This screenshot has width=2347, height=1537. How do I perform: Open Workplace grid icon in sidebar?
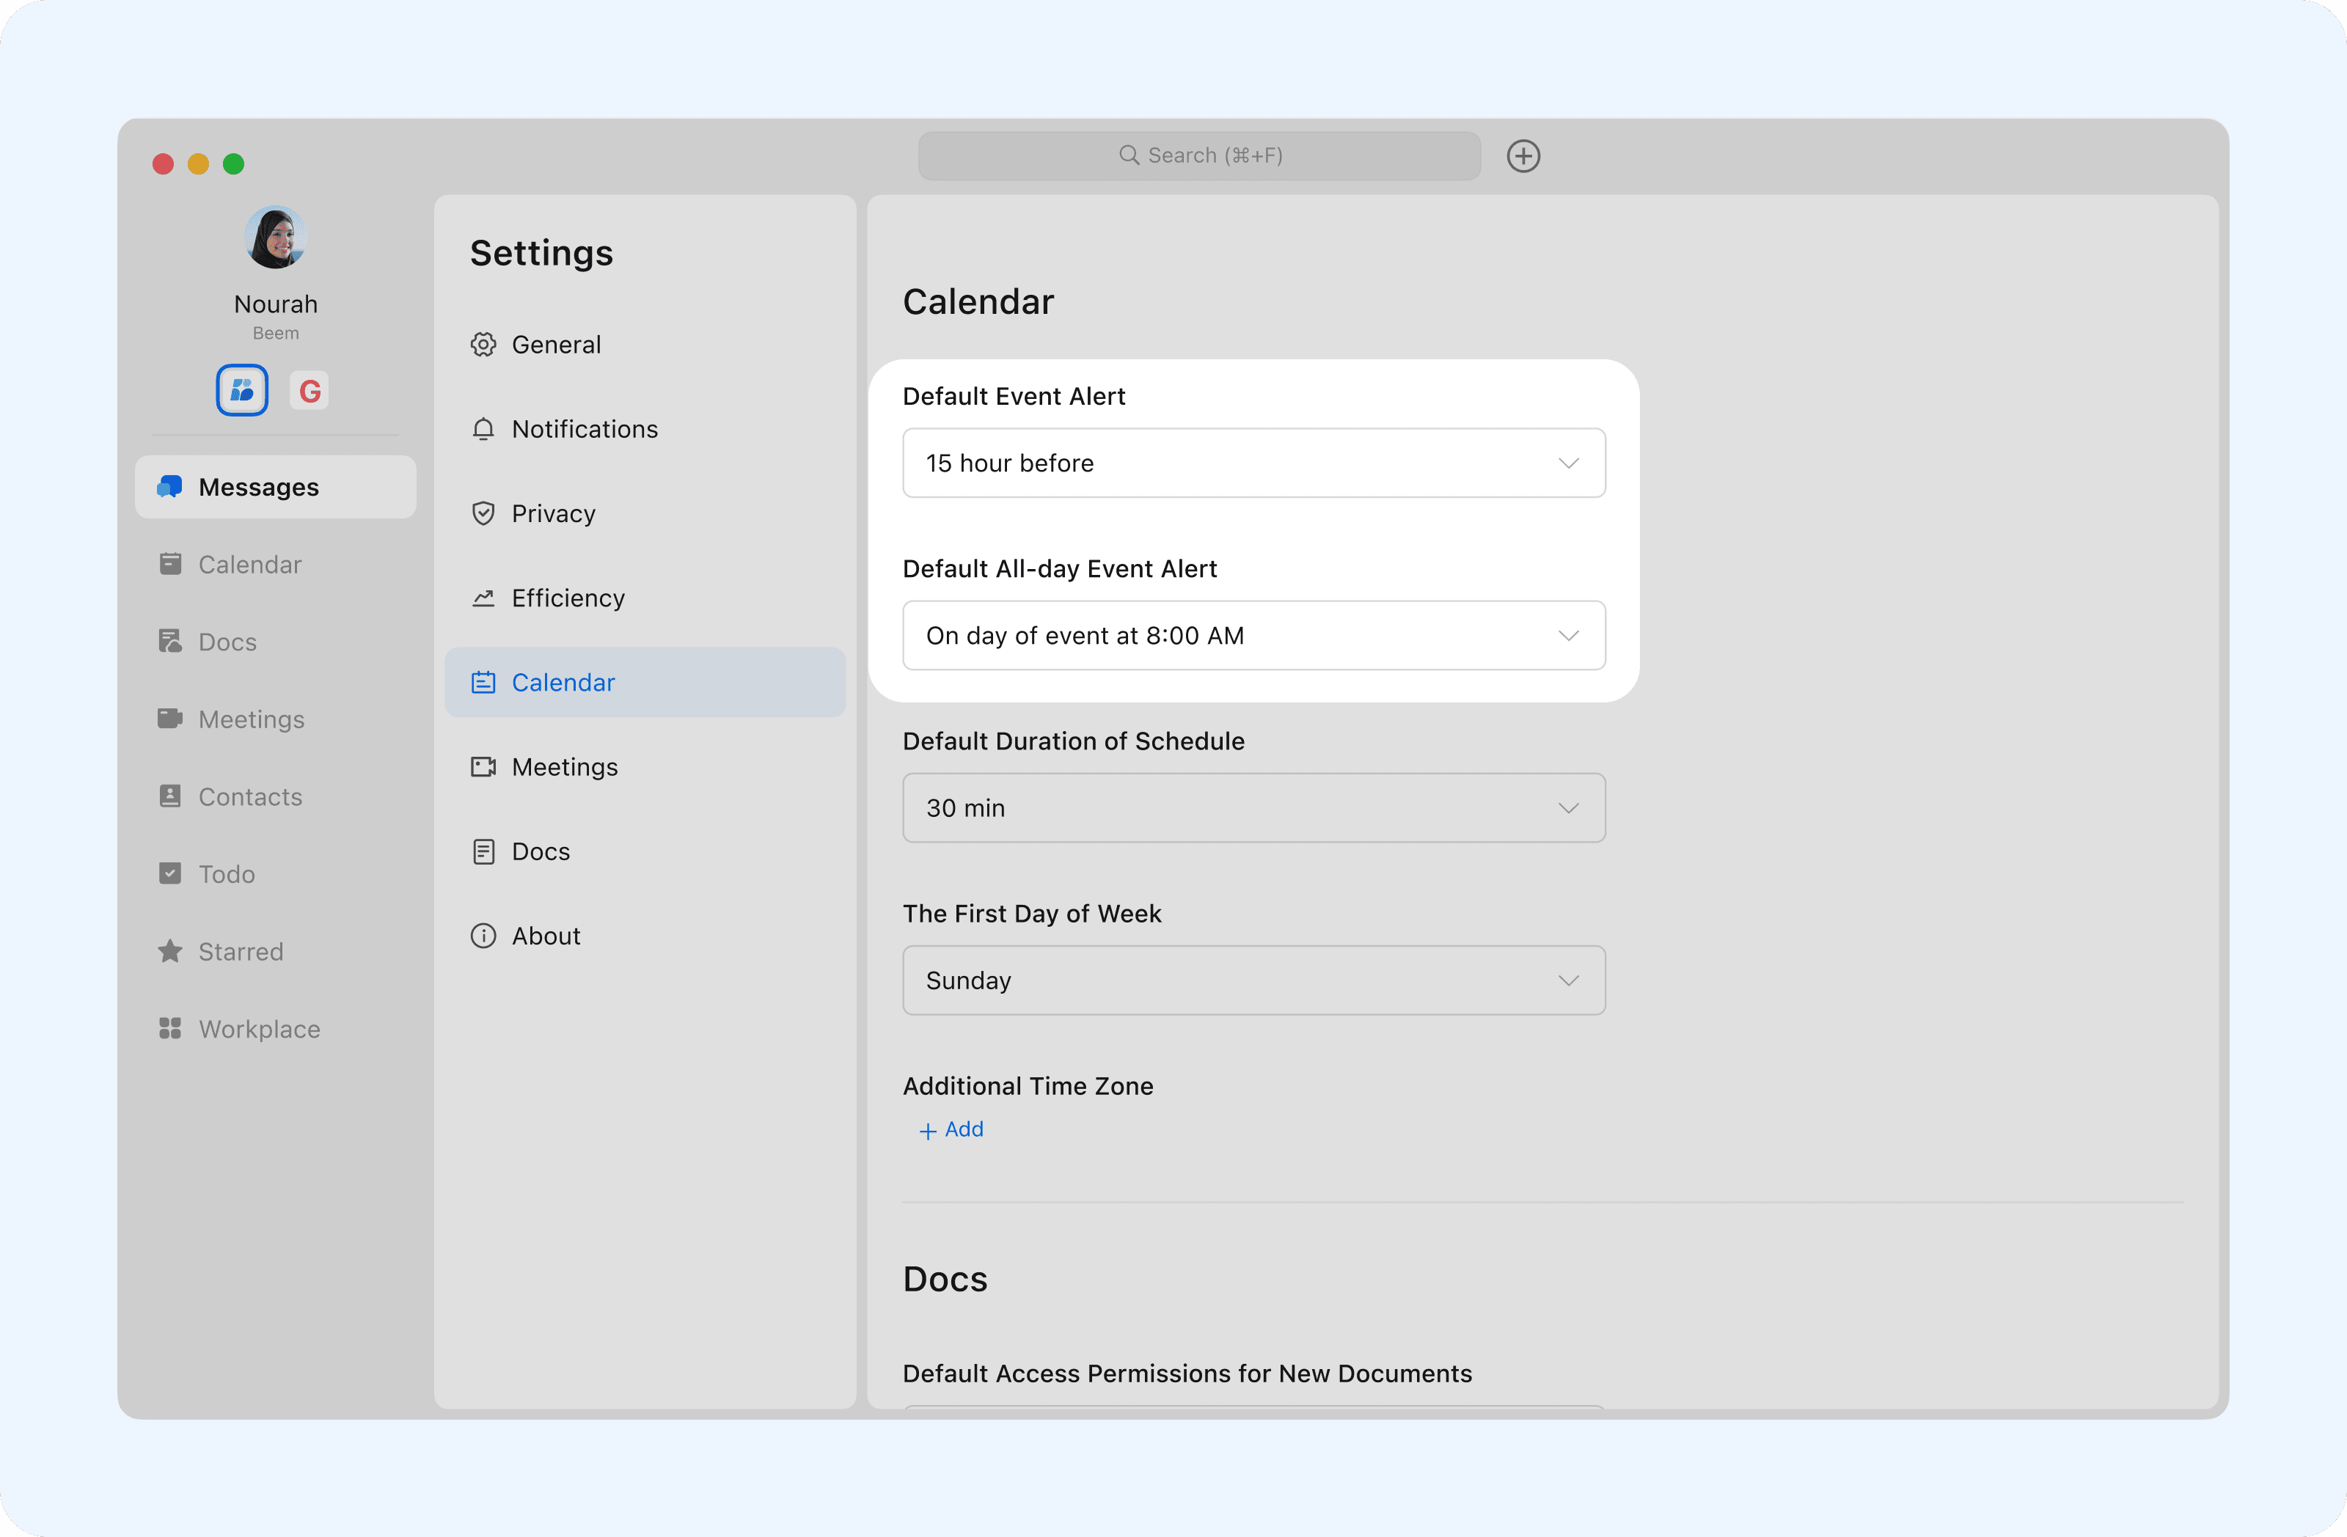(169, 1028)
